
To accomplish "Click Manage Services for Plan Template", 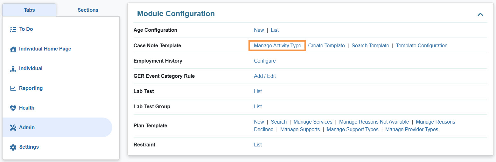I will (313, 122).
